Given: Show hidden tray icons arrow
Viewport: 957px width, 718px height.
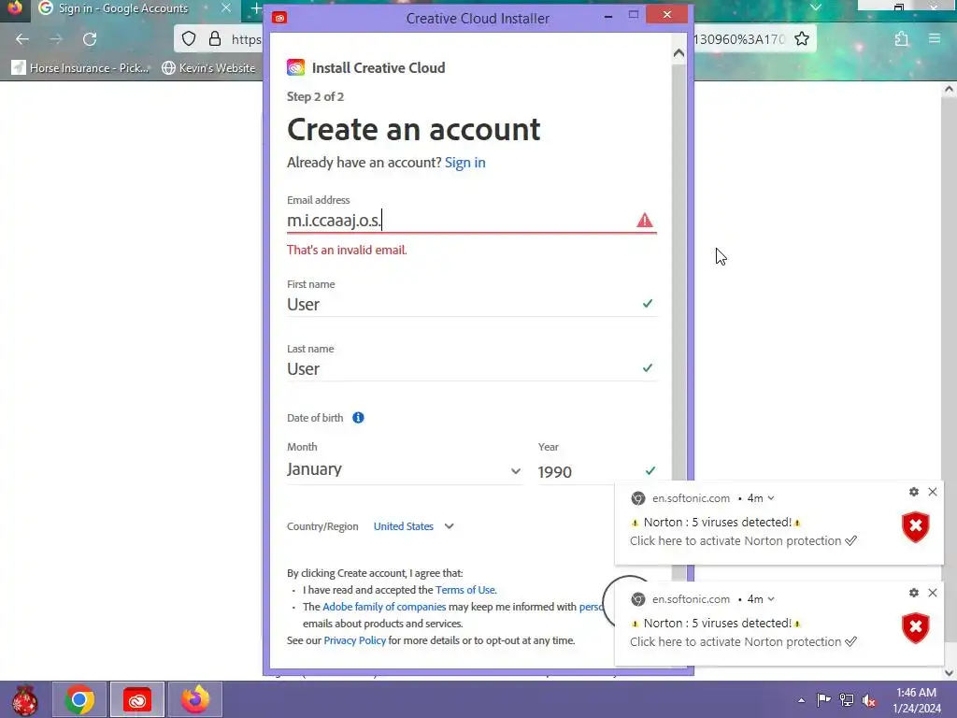Looking at the screenshot, I should tap(801, 700).
